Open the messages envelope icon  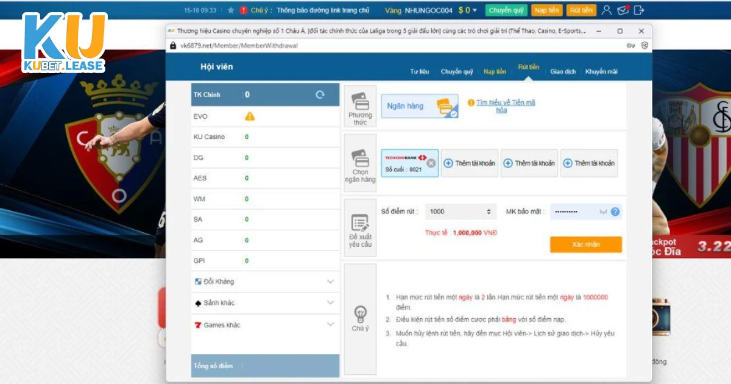tap(623, 10)
